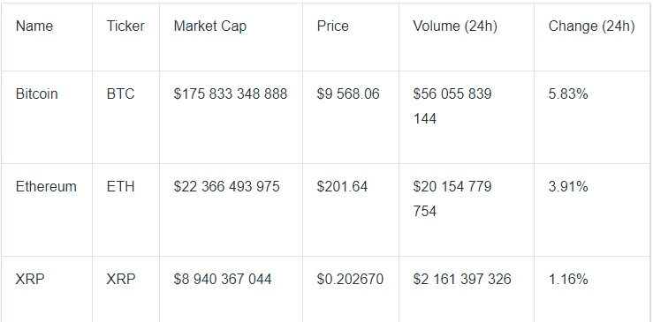This screenshot has width=653, height=322.
Task: Click the Bitcoin name cell
Action: click(36, 94)
